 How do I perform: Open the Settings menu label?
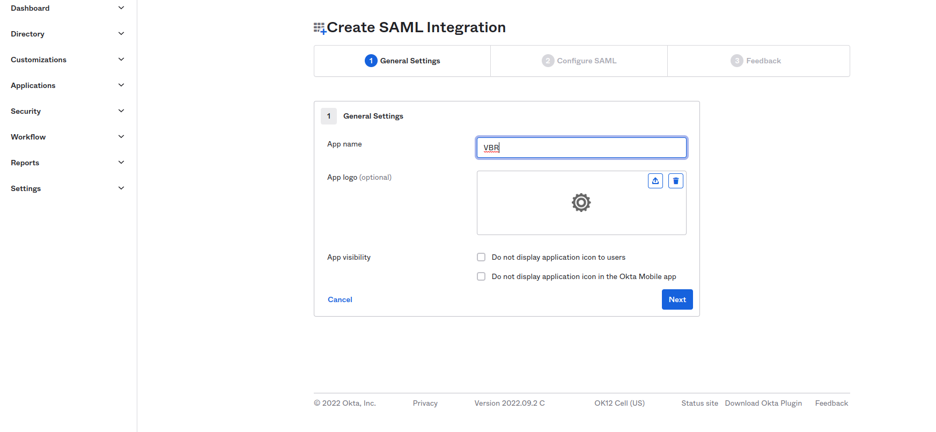point(26,188)
